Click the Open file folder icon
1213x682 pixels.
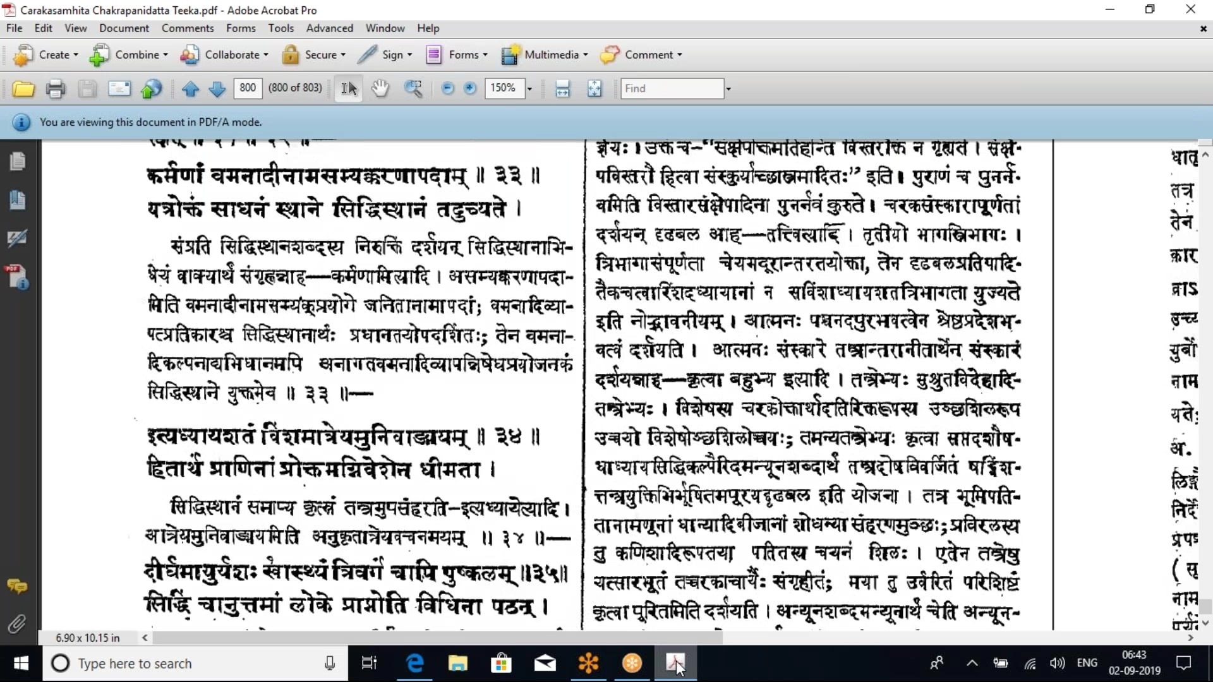pos(23,89)
